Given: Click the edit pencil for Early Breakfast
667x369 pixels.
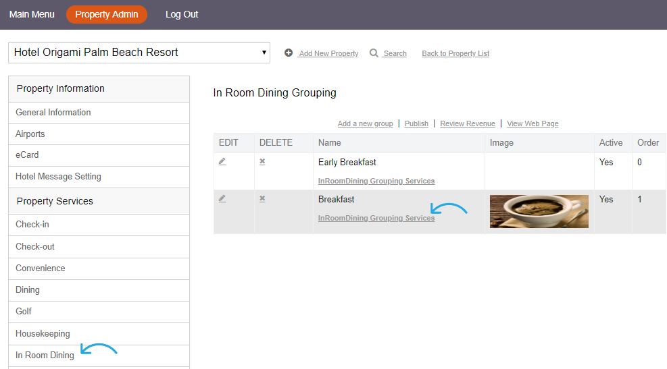Looking at the screenshot, I should coord(222,162).
